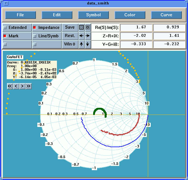Click the zoom out square icon
The image size is (188, 180).
tap(81, 27)
